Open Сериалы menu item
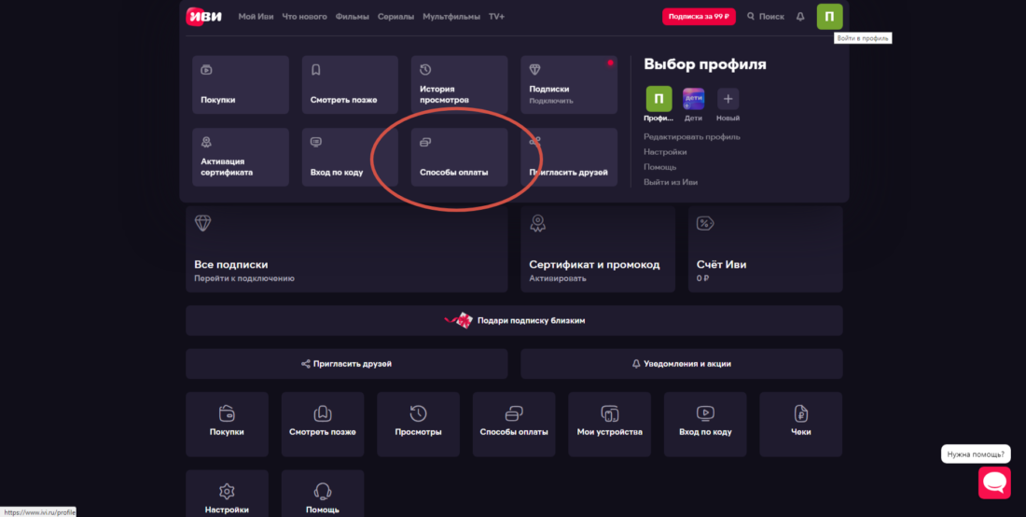The image size is (1026, 517). point(395,17)
